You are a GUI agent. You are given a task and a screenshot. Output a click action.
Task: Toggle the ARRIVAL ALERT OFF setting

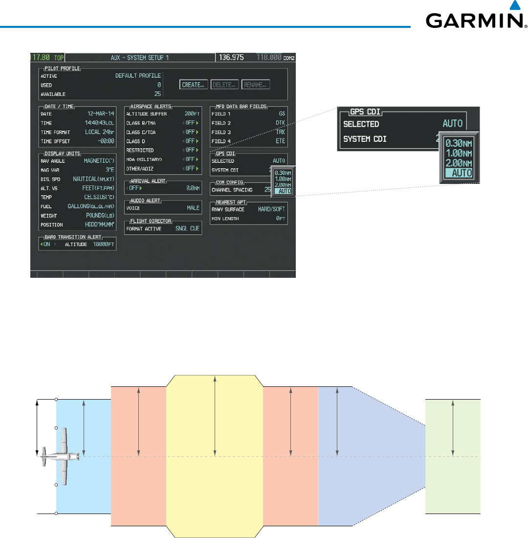coord(134,188)
